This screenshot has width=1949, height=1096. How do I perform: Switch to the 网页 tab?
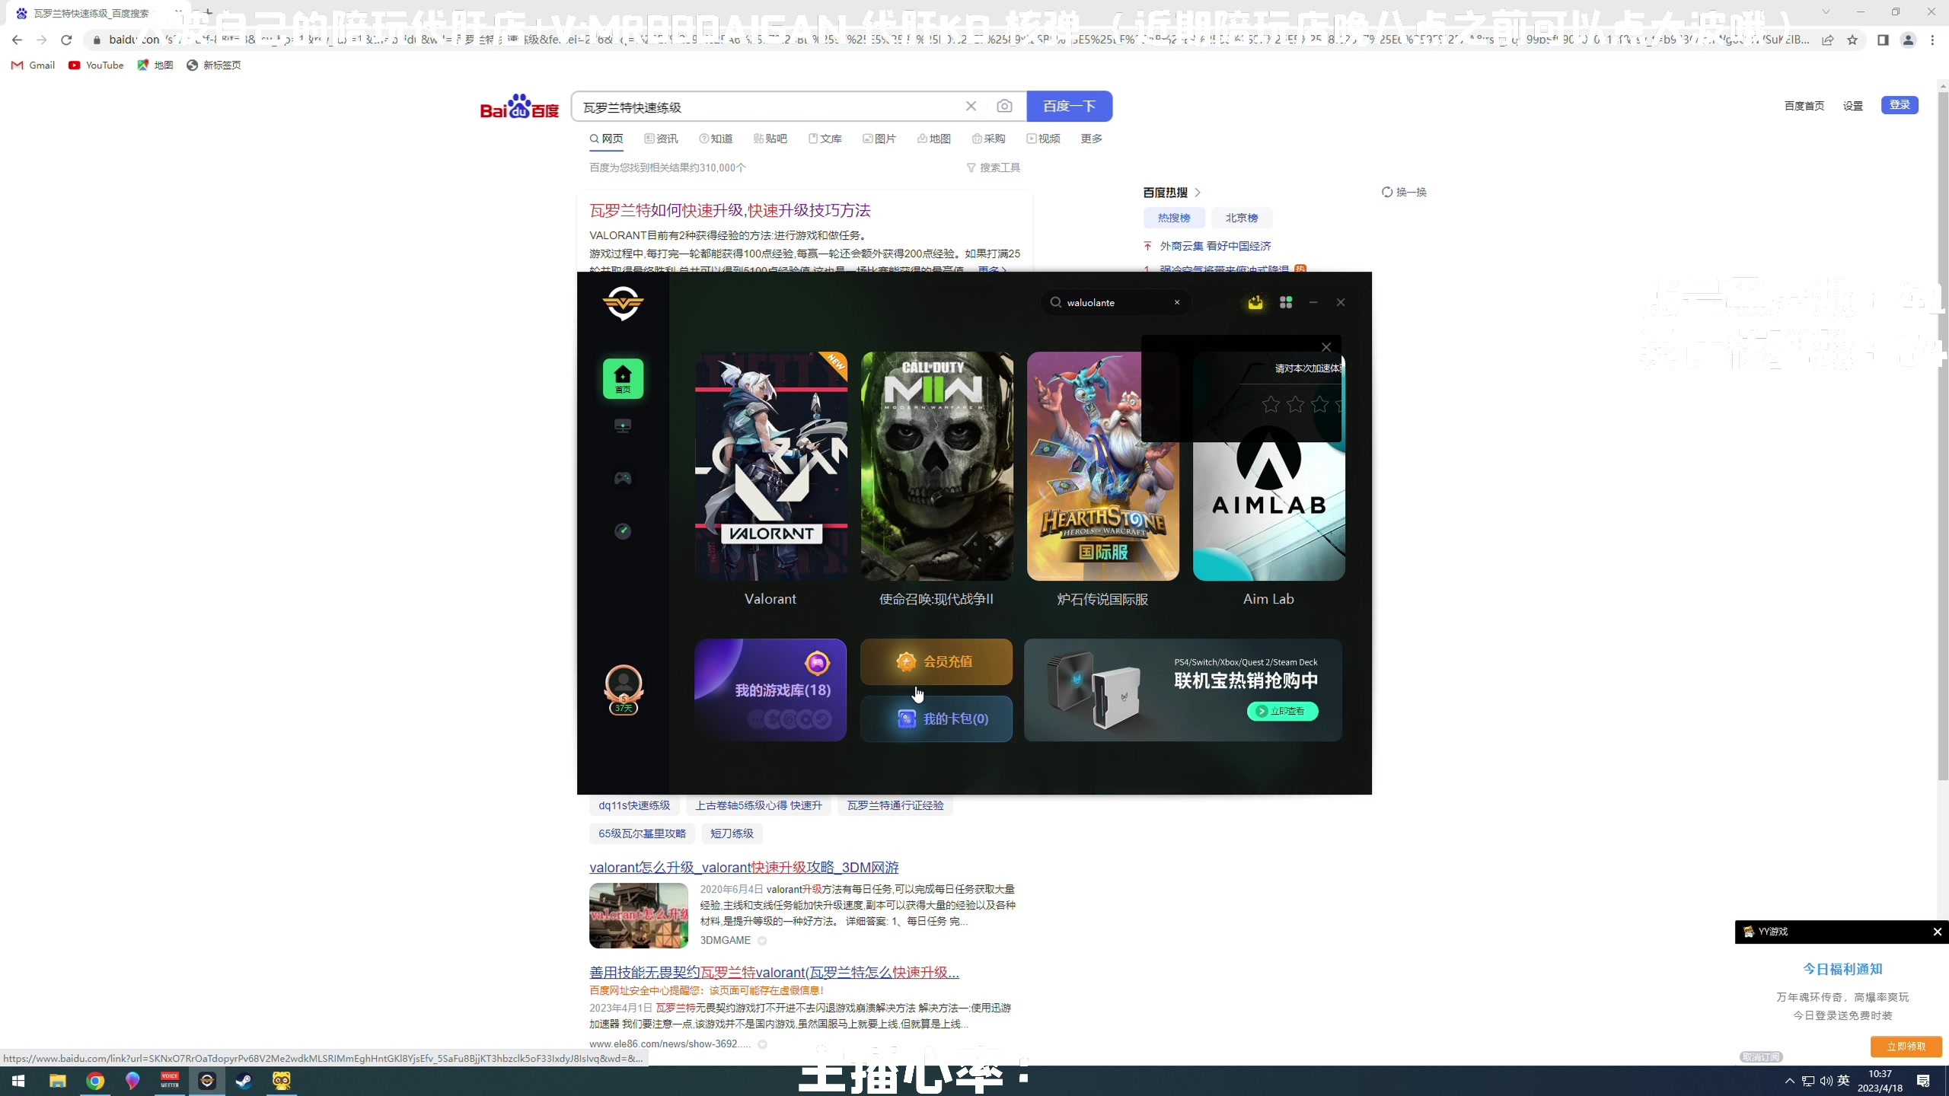[607, 139]
